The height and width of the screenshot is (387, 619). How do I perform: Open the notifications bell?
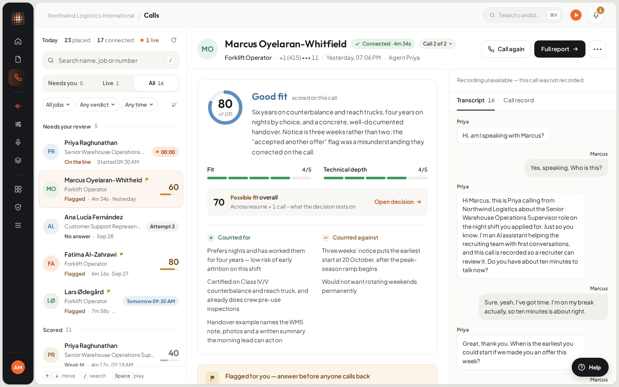[x=596, y=15]
